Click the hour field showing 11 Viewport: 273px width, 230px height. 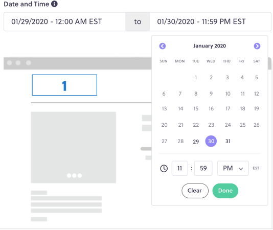pos(179,168)
